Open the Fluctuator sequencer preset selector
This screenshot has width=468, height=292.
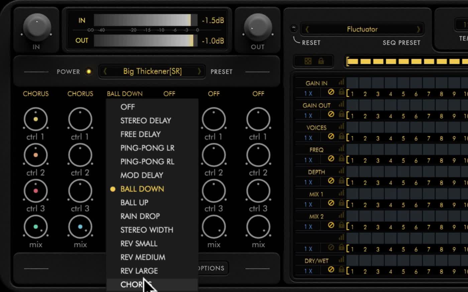click(362, 29)
